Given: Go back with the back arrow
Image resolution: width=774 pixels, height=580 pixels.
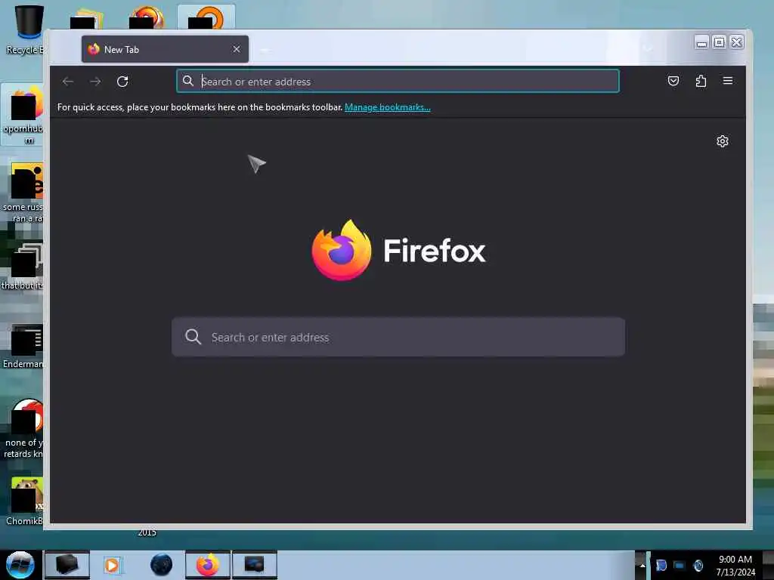Looking at the screenshot, I should coord(68,82).
